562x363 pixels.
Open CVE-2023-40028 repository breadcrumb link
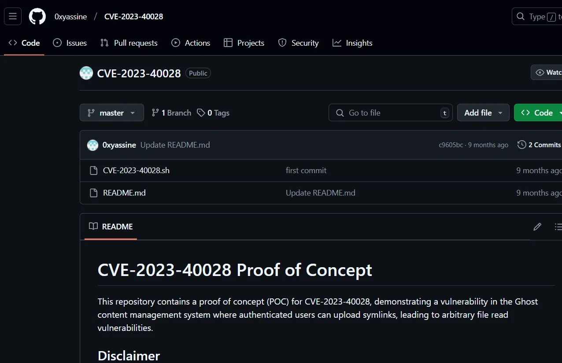pos(133,17)
